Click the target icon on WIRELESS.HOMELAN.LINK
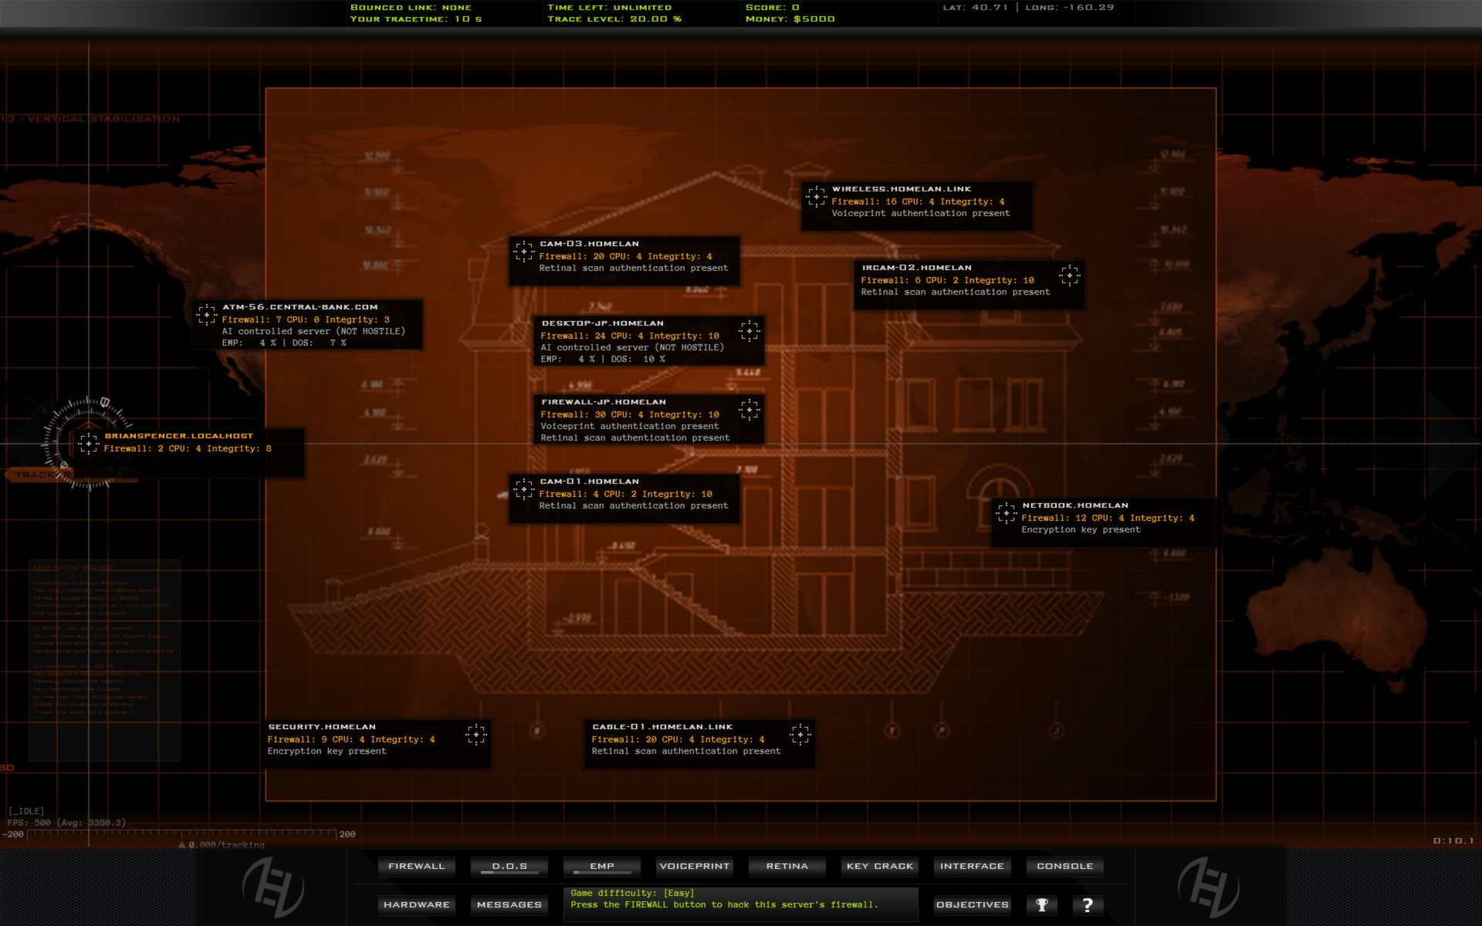Image resolution: width=1482 pixels, height=926 pixels. (817, 196)
